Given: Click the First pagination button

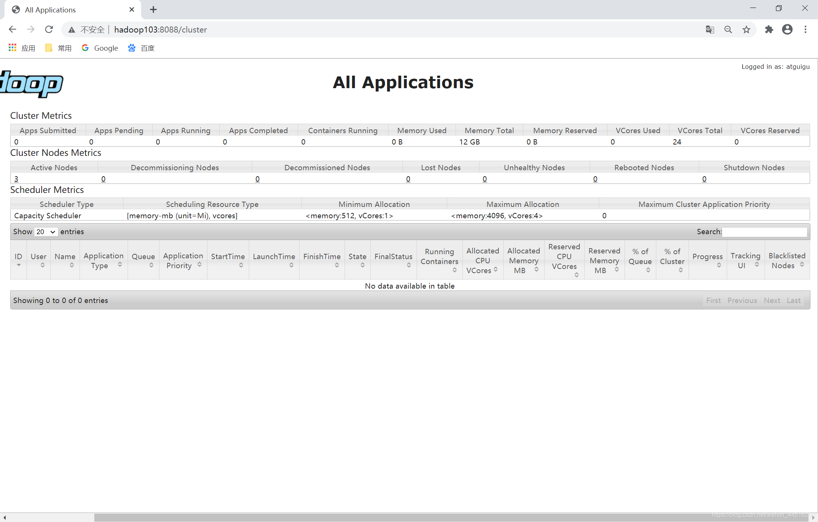Looking at the screenshot, I should [713, 300].
